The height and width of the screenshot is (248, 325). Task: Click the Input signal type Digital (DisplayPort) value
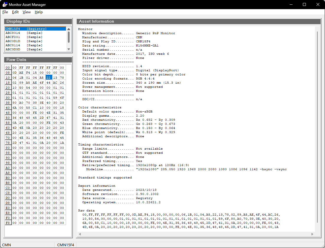(157, 70)
